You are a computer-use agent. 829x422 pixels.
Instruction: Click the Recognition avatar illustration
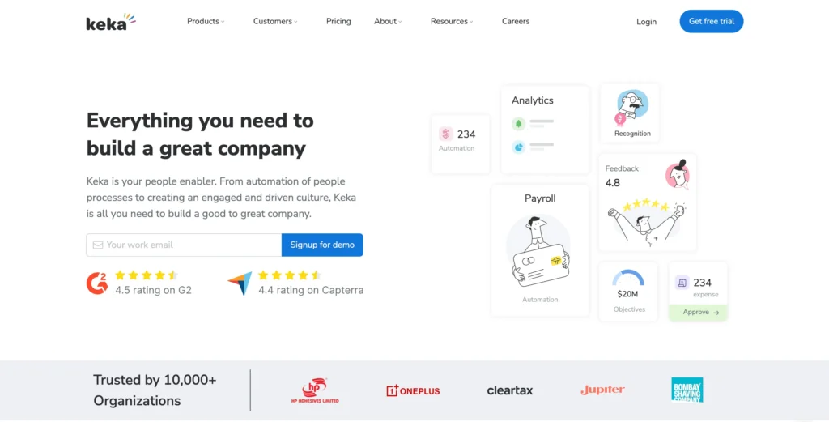coord(632,104)
